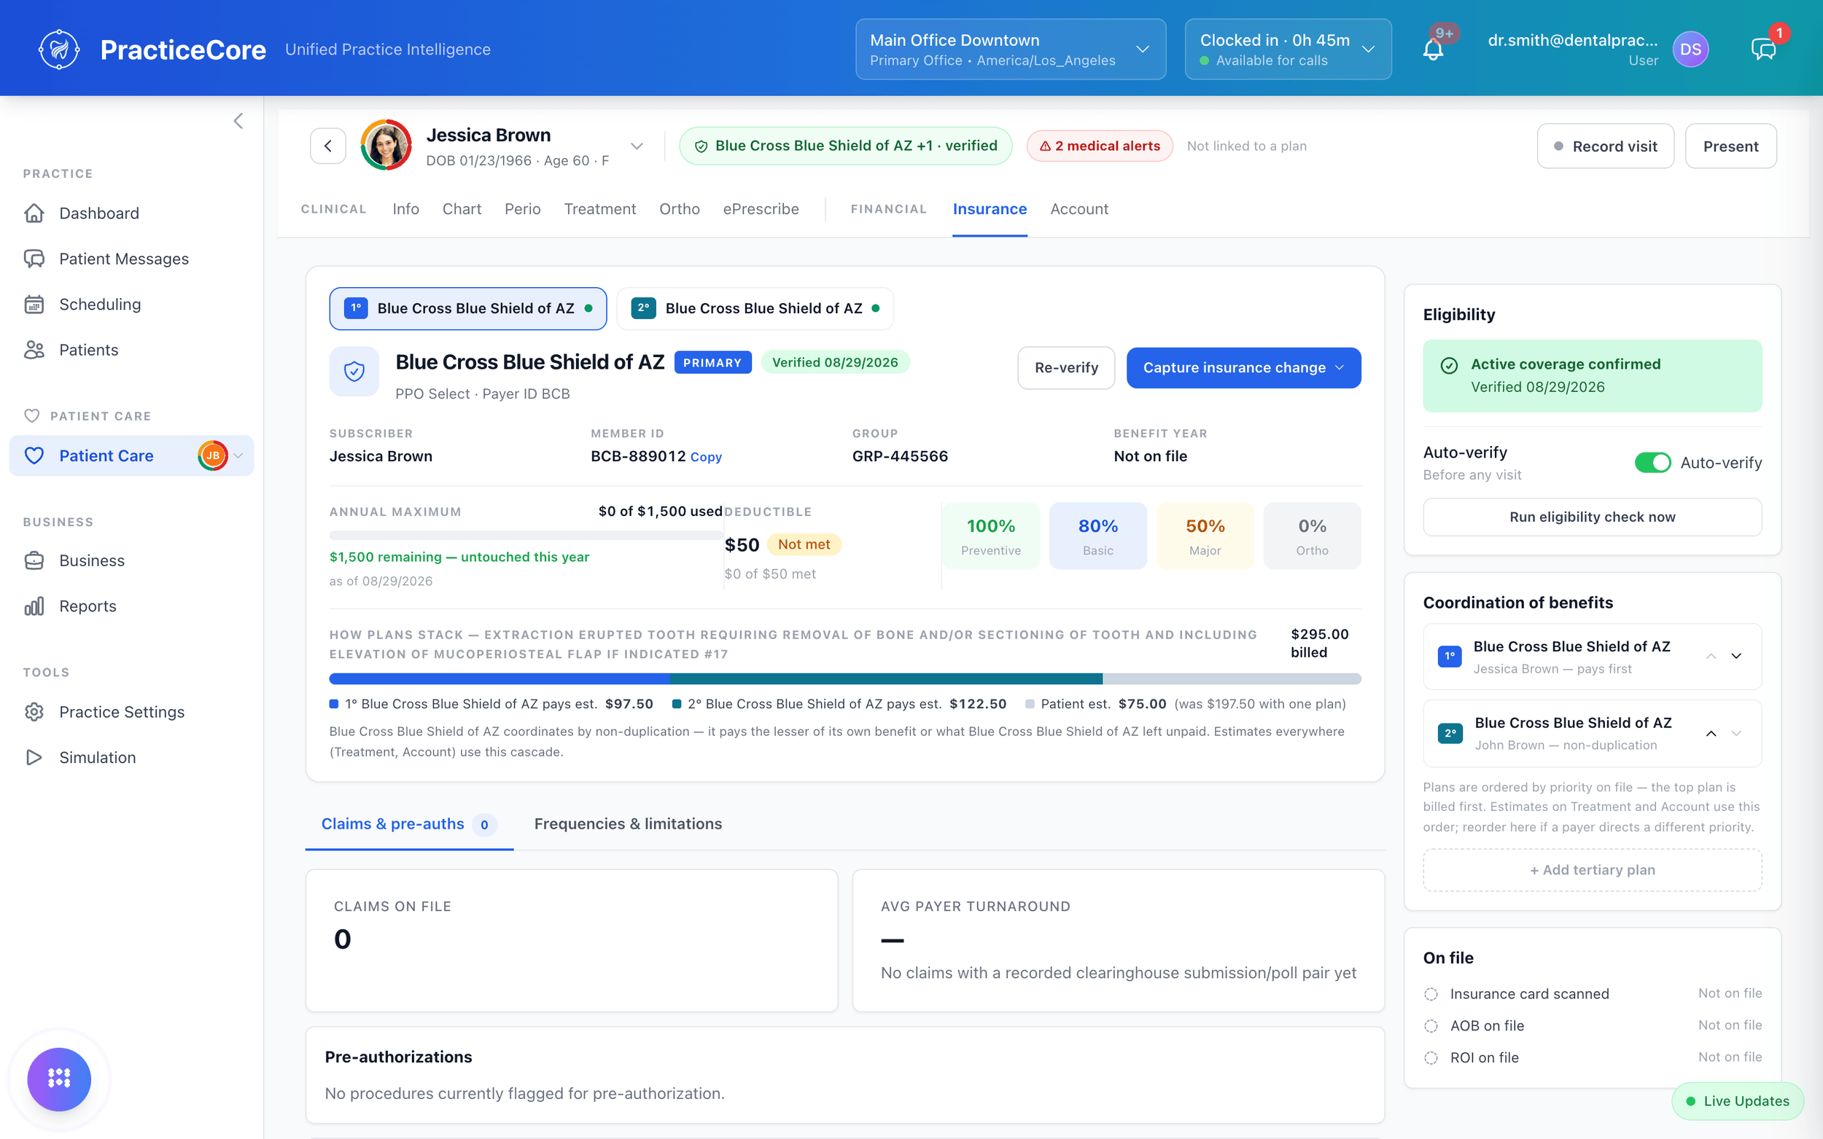This screenshot has width=1823, height=1139.
Task: Click the Patient Care heart icon
Action: coord(34,455)
